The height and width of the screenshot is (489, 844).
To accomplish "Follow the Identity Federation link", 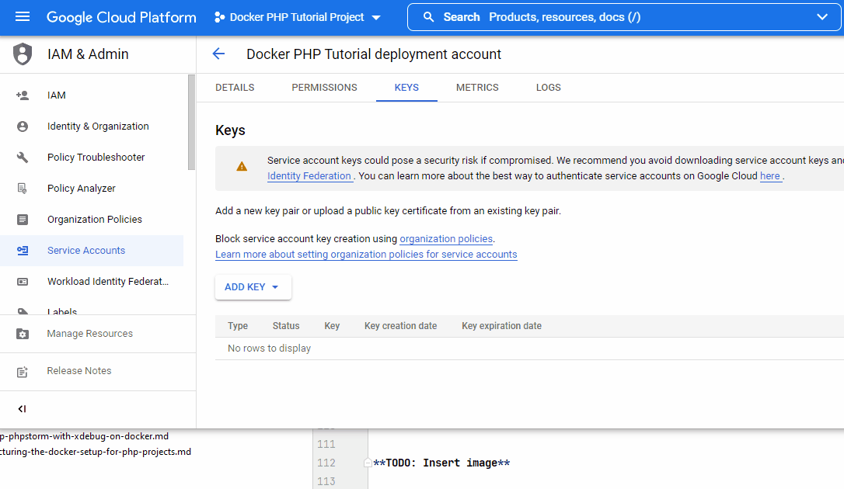I will point(309,176).
